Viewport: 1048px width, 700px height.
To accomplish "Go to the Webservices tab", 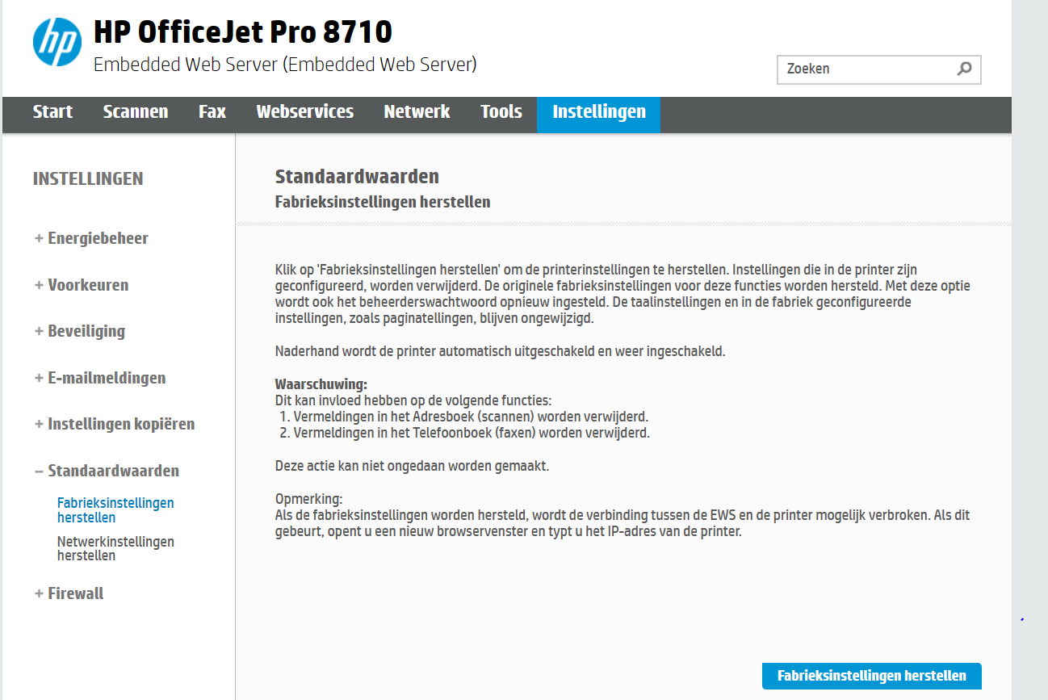I will [x=304, y=112].
